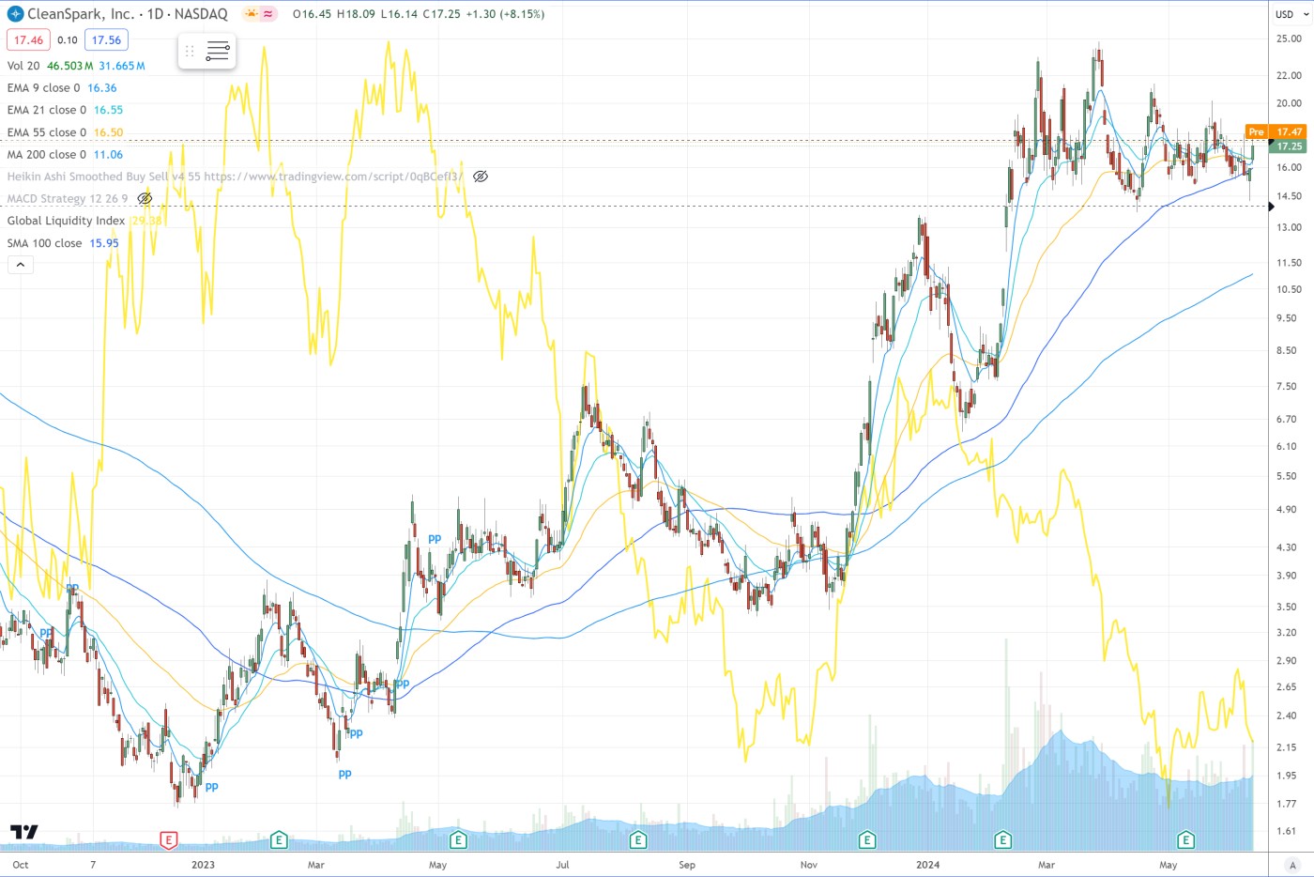The width and height of the screenshot is (1314, 877).
Task: Open the USD currency dropdown
Action: (1290, 14)
